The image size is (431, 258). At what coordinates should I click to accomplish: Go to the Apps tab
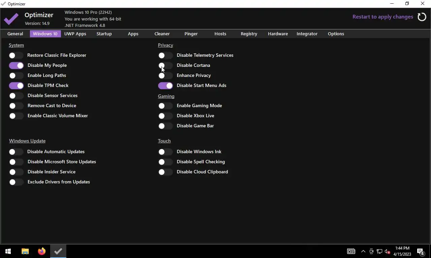click(133, 34)
